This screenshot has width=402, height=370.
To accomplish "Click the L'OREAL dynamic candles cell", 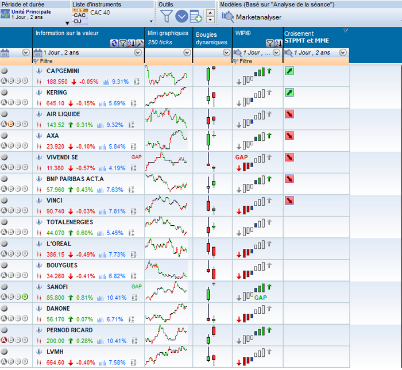I will 212,249.
